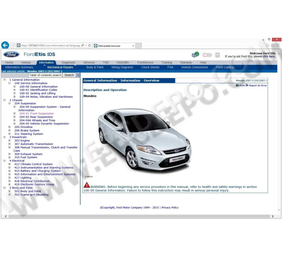The height and width of the screenshot is (257, 282).
Task: Expand 206 Brake System node
Action: [9, 130]
